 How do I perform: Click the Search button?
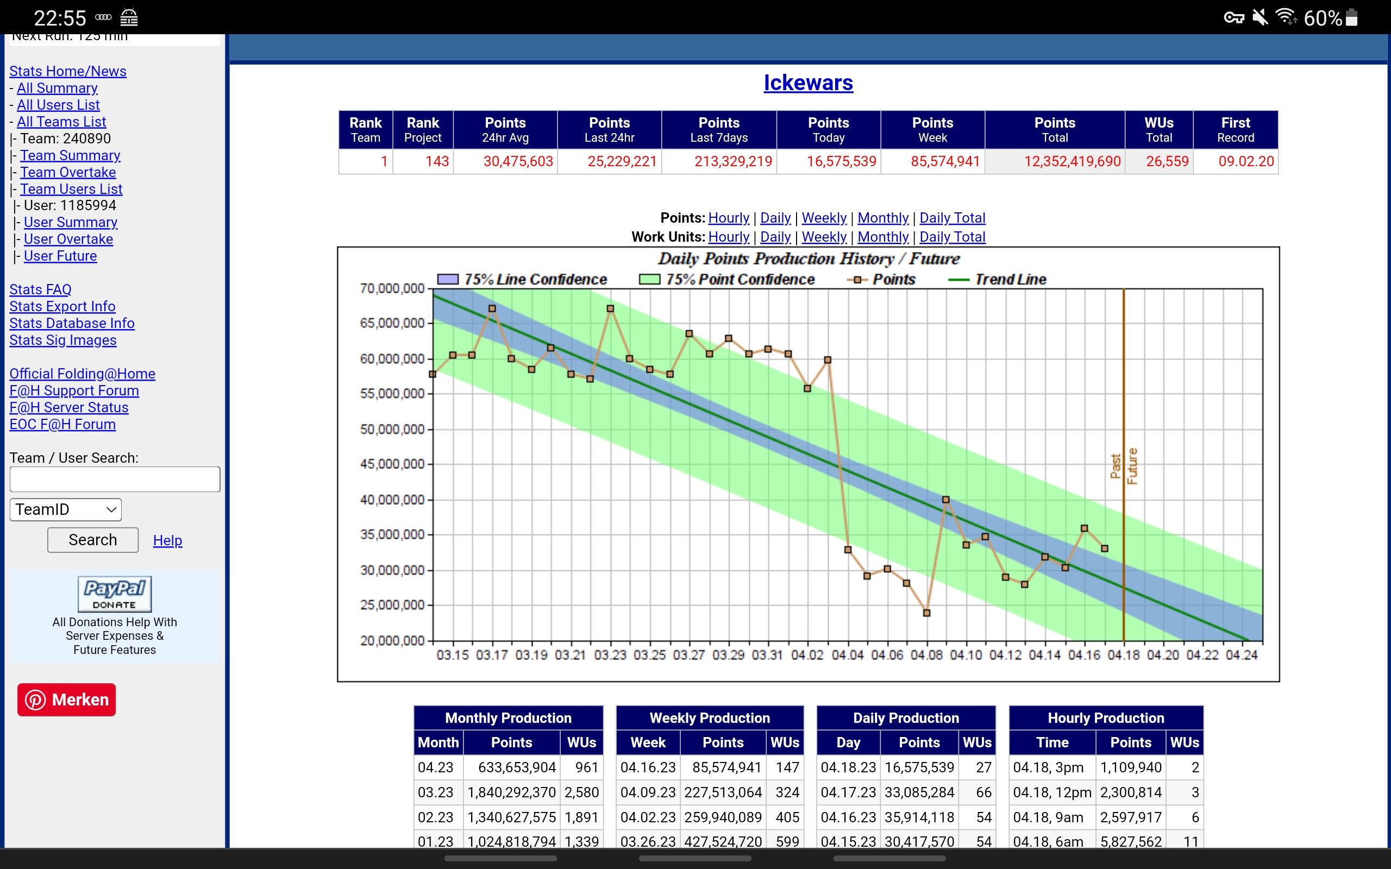click(92, 540)
